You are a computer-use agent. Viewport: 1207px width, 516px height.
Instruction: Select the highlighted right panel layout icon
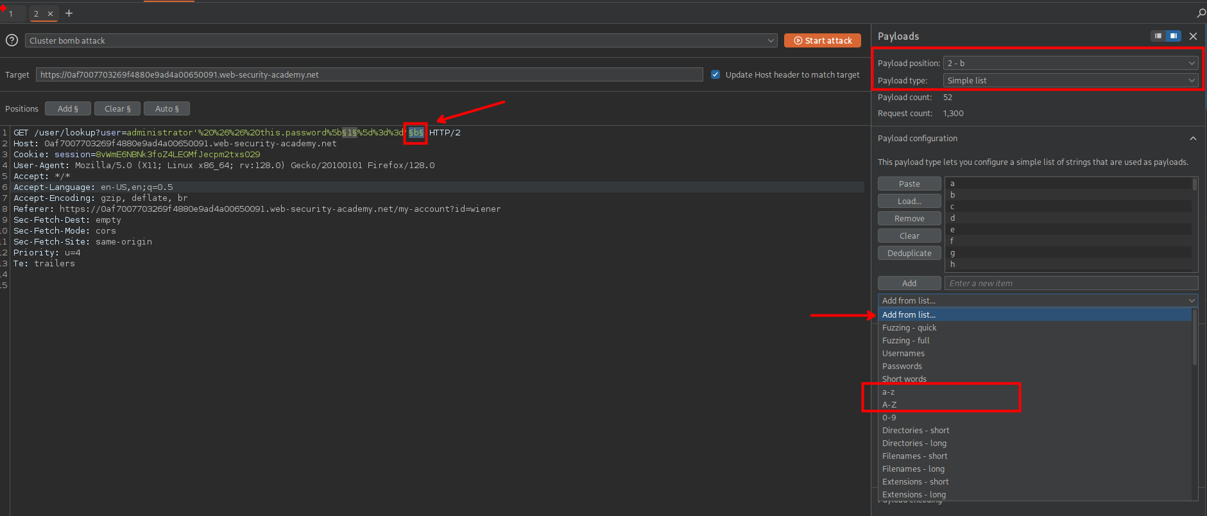(x=1173, y=36)
